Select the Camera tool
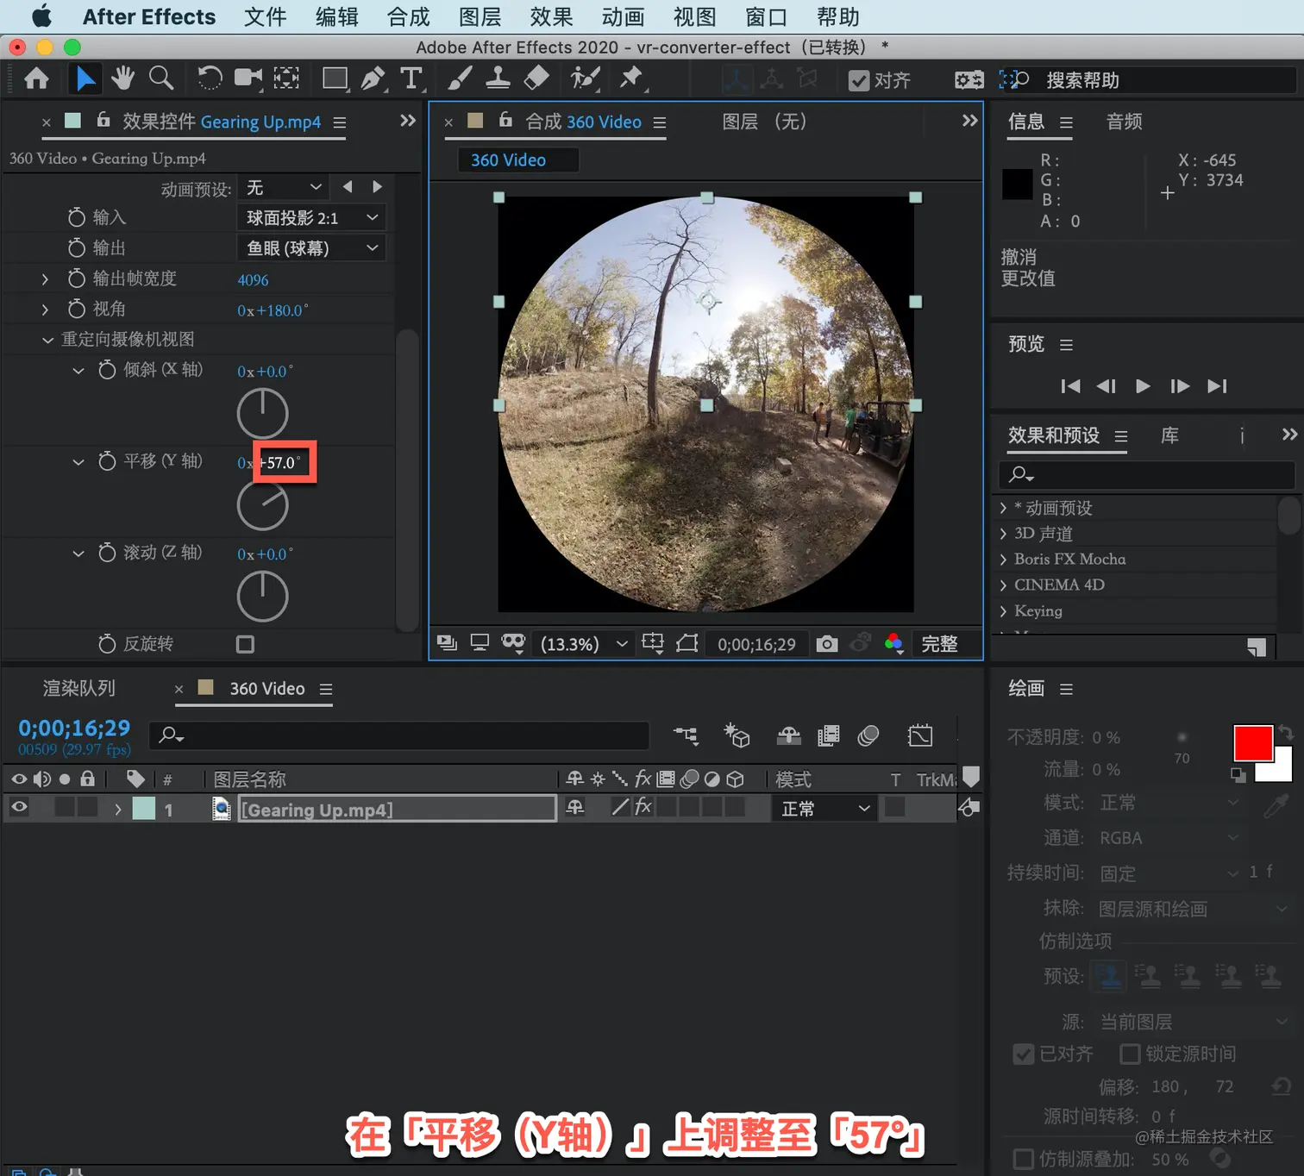 (248, 78)
